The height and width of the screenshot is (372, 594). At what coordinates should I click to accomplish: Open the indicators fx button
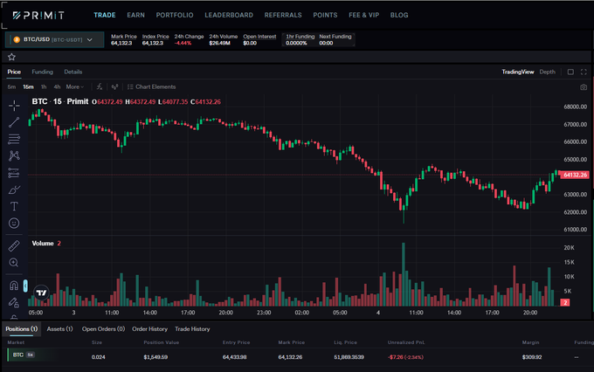pos(100,86)
